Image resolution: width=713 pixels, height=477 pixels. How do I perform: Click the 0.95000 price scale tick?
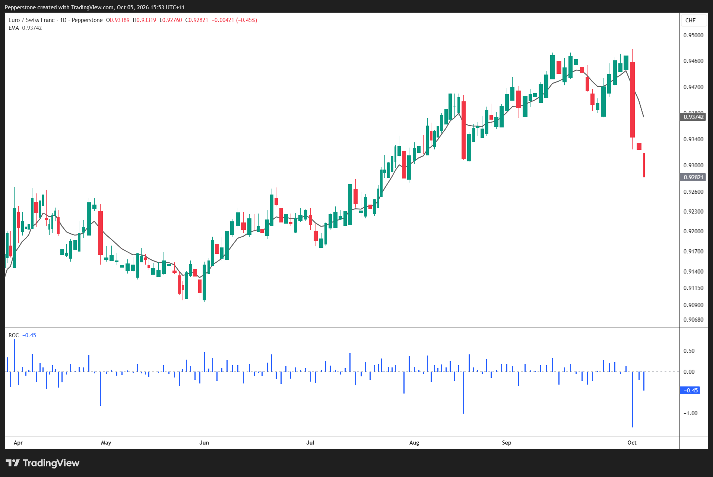tap(693, 35)
